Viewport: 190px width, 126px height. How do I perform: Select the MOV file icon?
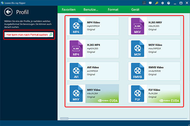coord(137,49)
